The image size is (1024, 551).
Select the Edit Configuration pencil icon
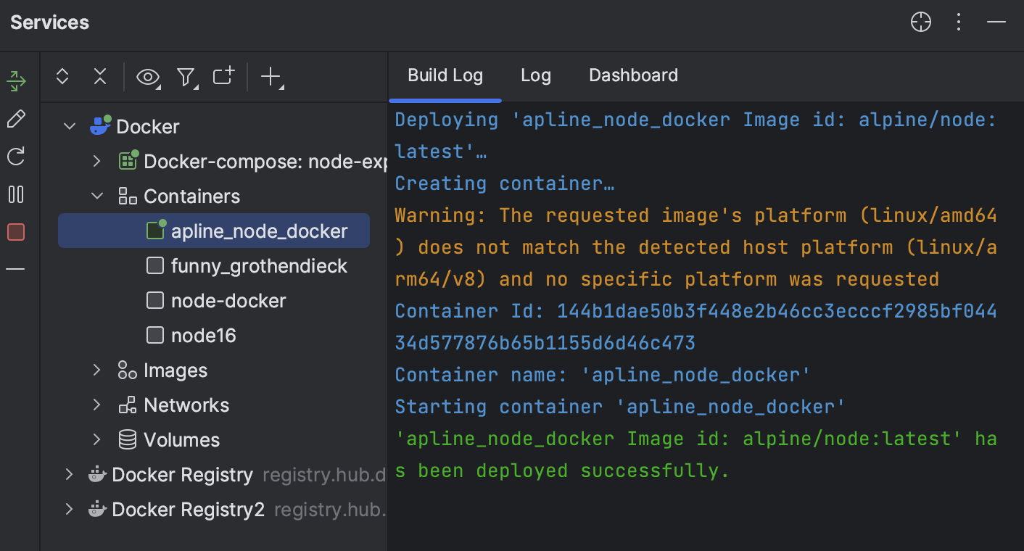click(16, 118)
